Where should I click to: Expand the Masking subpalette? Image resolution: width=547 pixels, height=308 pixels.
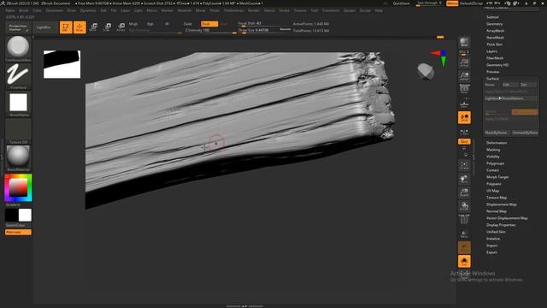point(493,150)
